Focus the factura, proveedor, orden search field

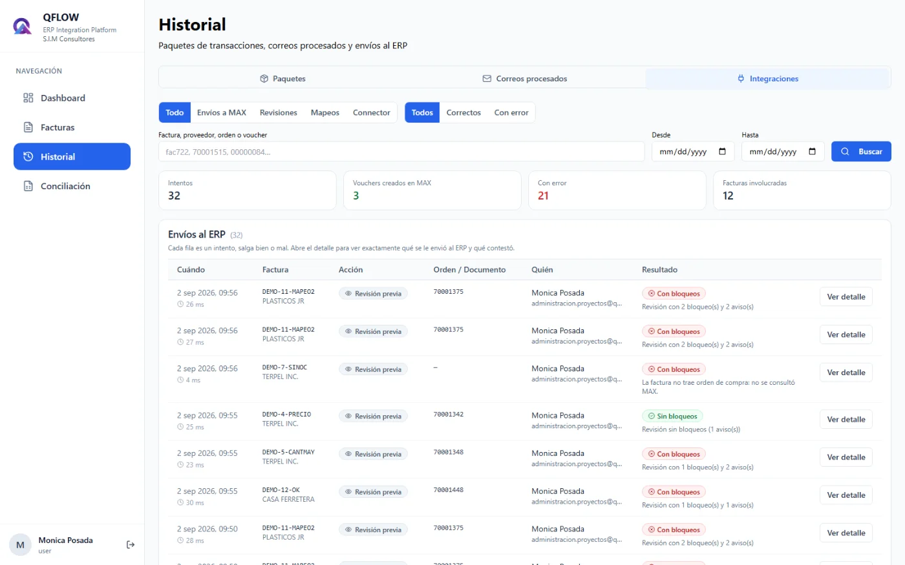pyautogui.click(x=401, y=152)
